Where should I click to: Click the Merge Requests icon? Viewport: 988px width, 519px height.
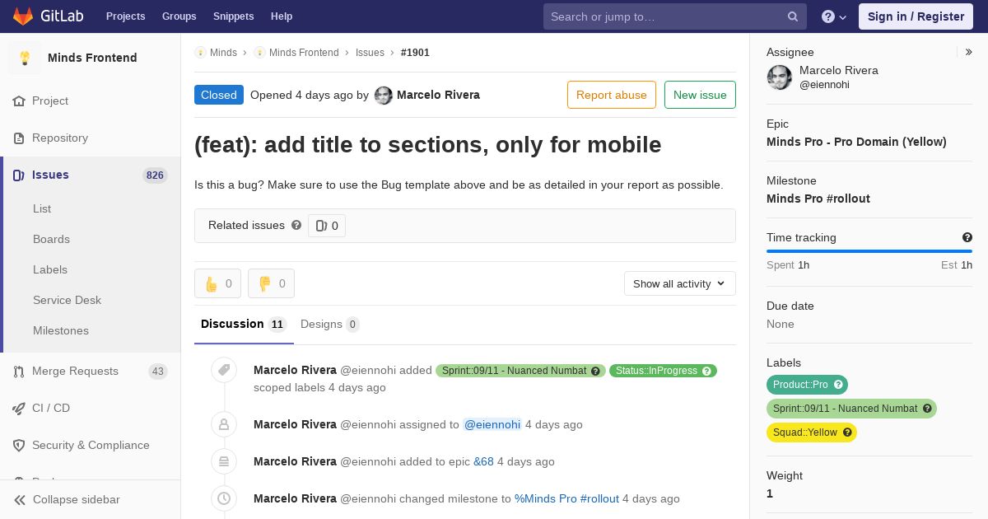(x=19, y=371)
